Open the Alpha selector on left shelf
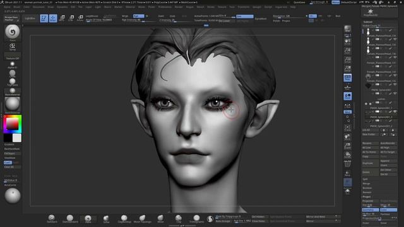 12,64
